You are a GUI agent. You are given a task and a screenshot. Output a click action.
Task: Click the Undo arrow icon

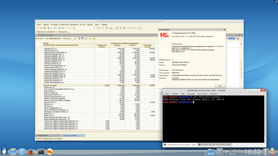tap(67, 28)
